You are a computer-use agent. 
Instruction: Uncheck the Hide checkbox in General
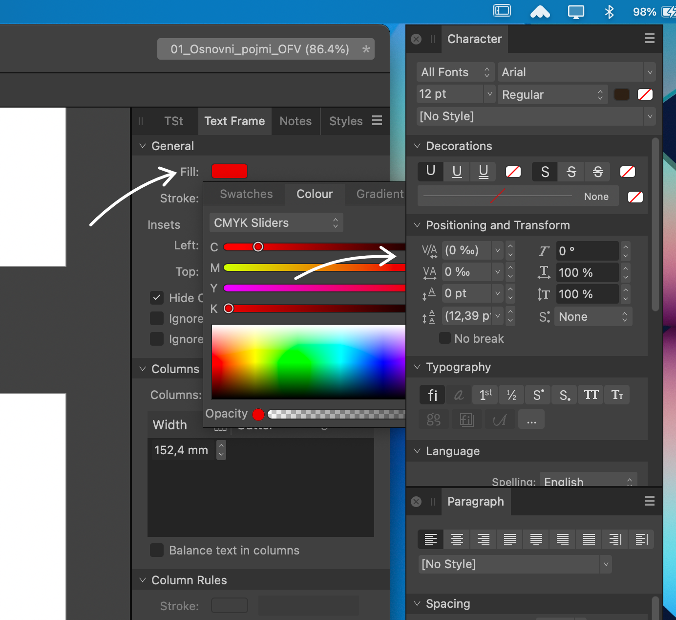coord(157,298)
